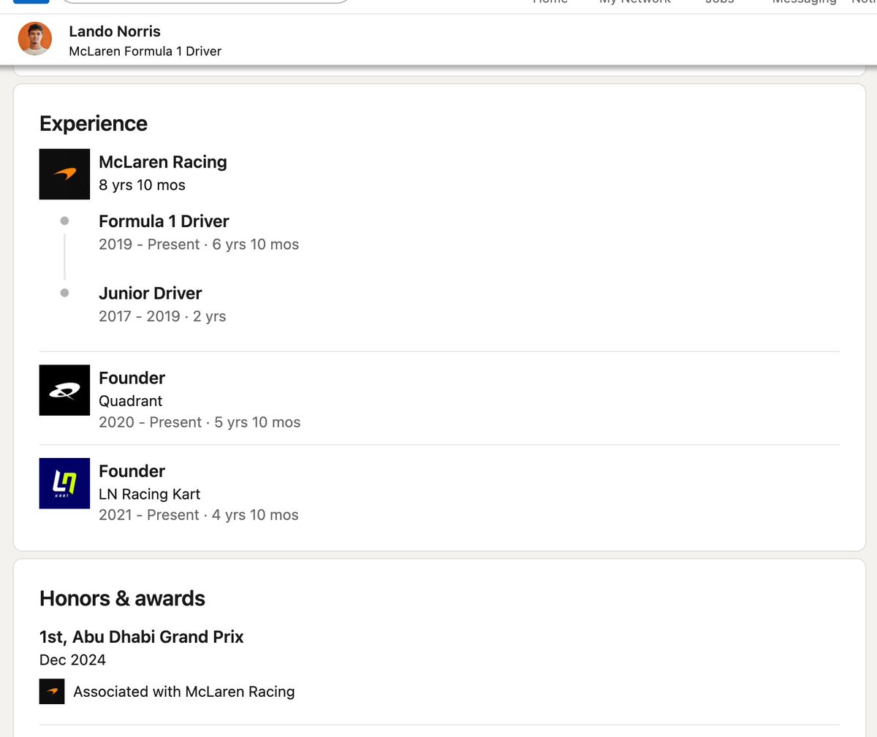Click McLaren Formula 1 Driver headline
Viewport: 877px width, 737px height.
pos(145,51)
